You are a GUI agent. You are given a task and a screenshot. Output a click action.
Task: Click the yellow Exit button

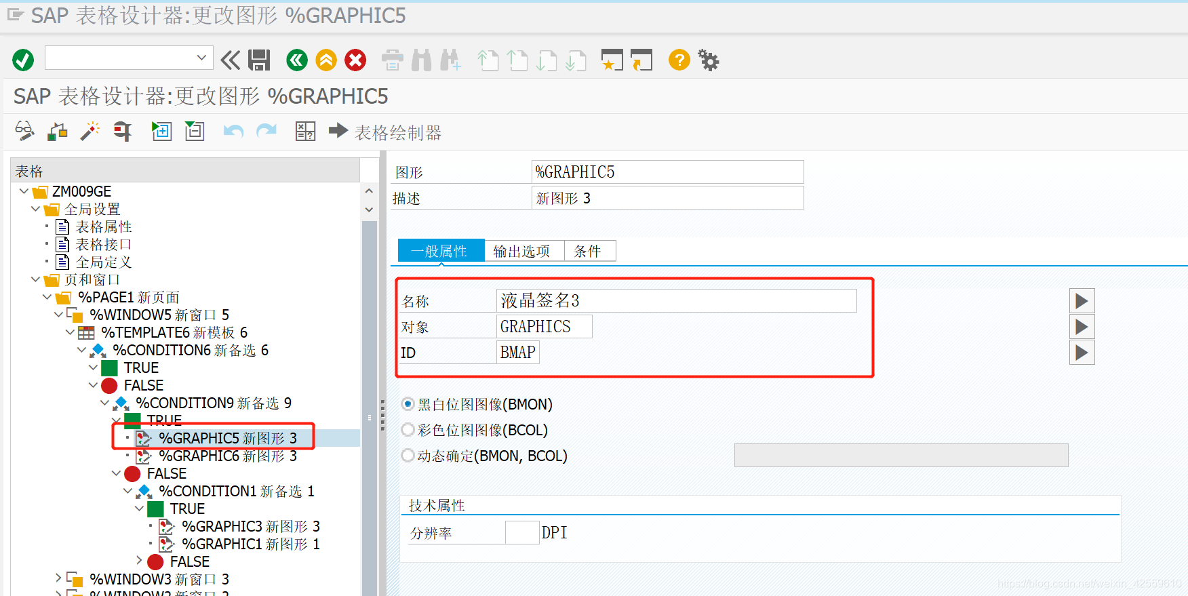326,60
